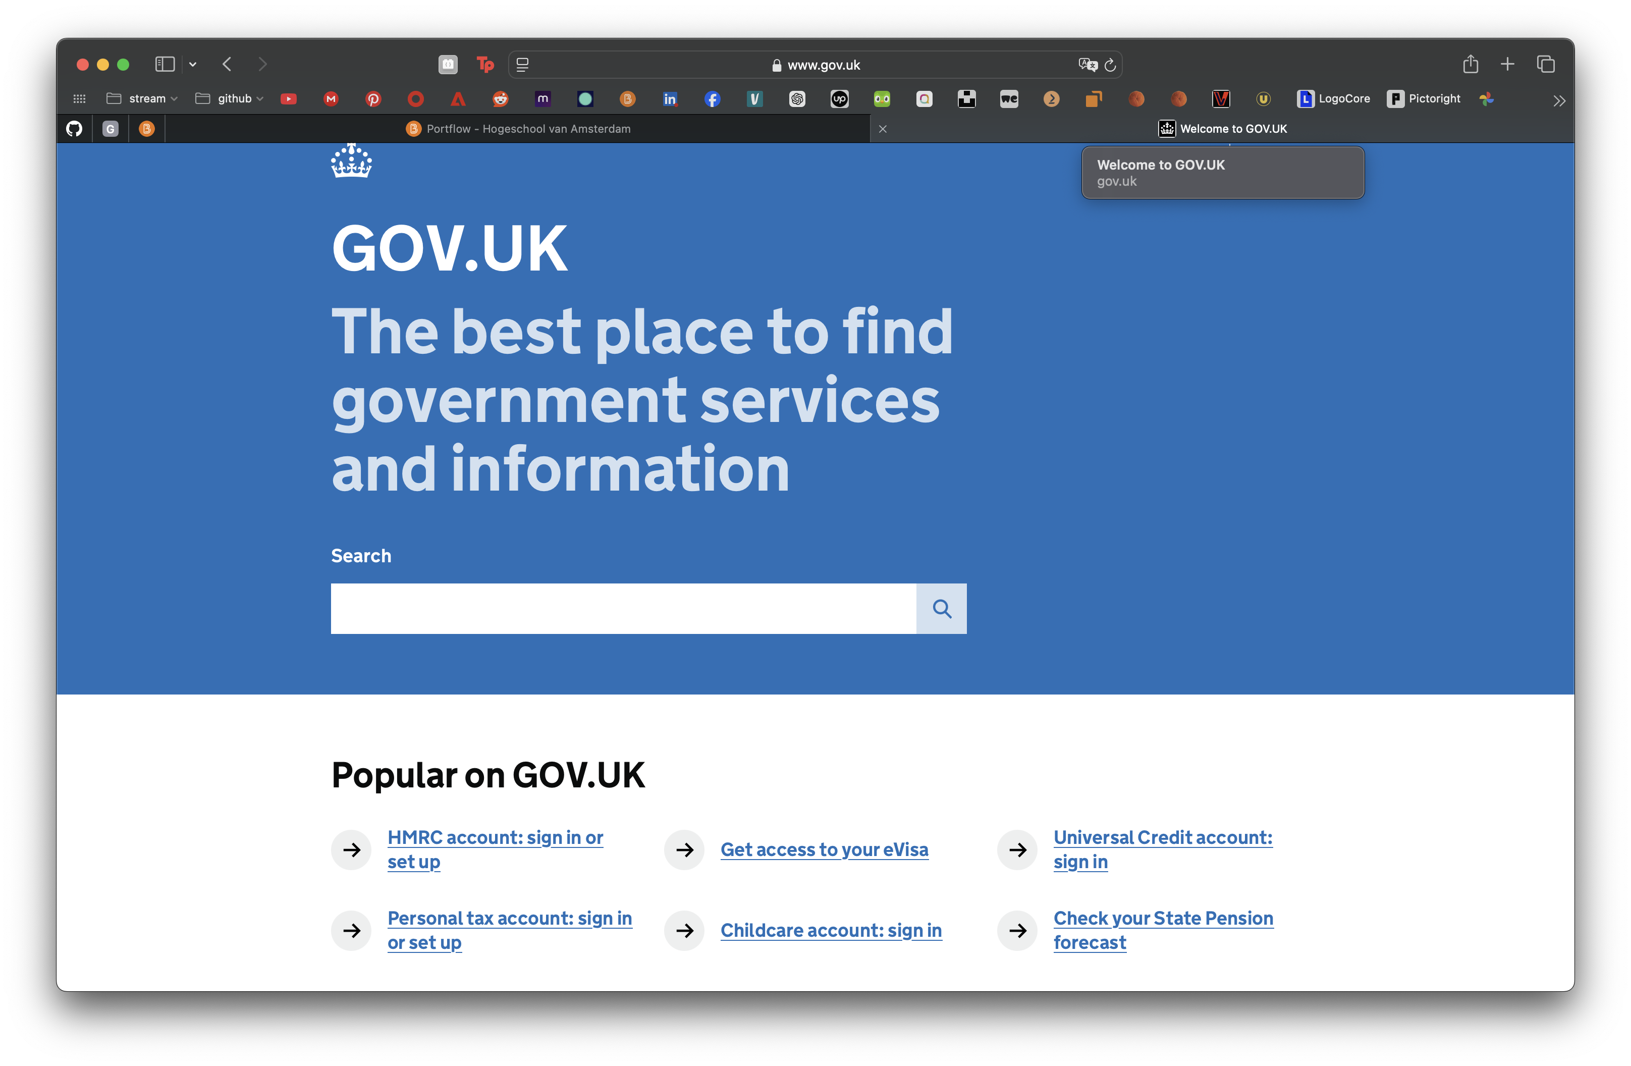
Task: Open Universal Credit account: sign in
Action: (x=1163, y=849)
